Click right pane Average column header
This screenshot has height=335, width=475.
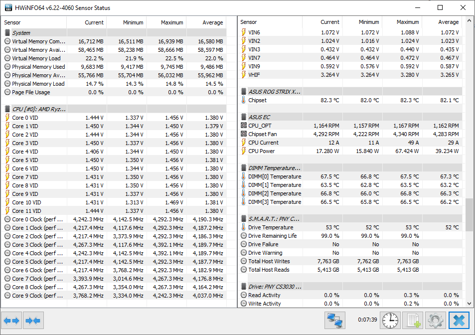click(x=442, y=22)
